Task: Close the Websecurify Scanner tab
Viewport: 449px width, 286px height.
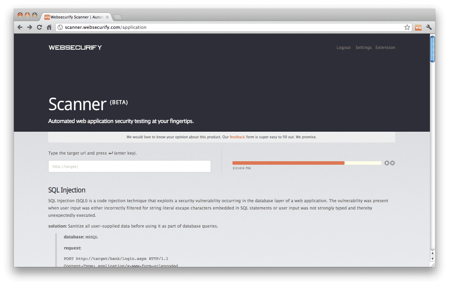Action: pyautogui.click(x=107, y=17)
